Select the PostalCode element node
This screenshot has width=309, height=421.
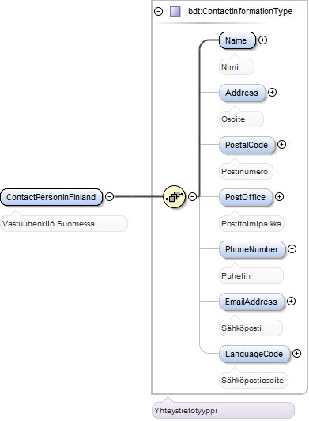click(x=247, y=145)
